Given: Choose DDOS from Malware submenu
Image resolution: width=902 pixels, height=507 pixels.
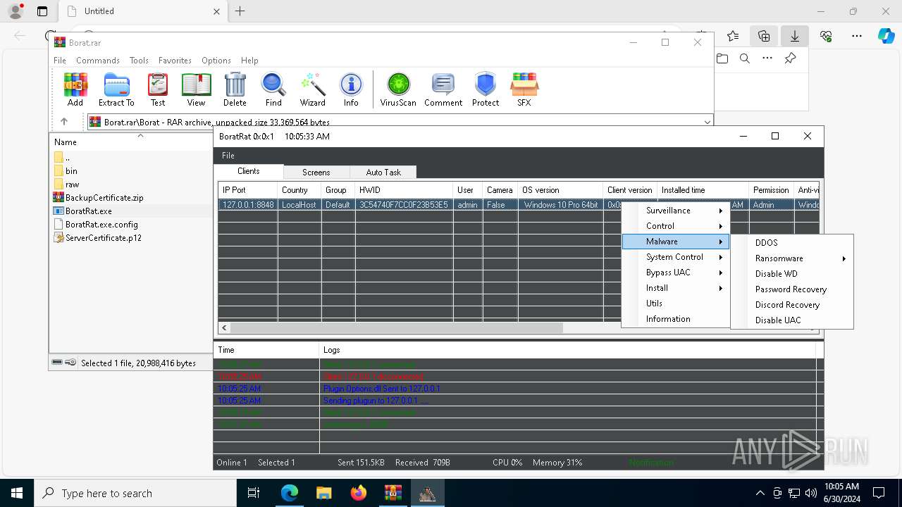Looking at the screenshot, I should point(792,243).
